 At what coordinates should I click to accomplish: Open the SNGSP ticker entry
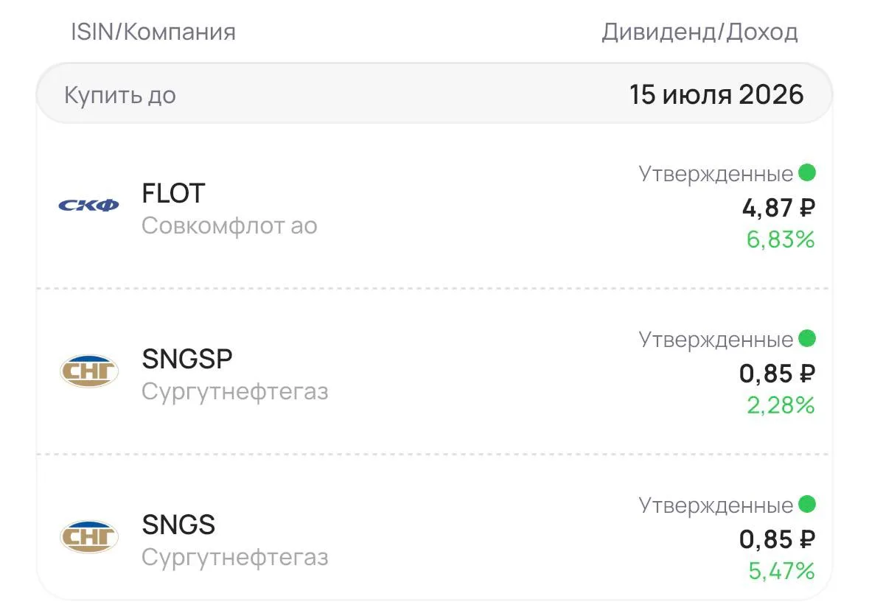187,359
